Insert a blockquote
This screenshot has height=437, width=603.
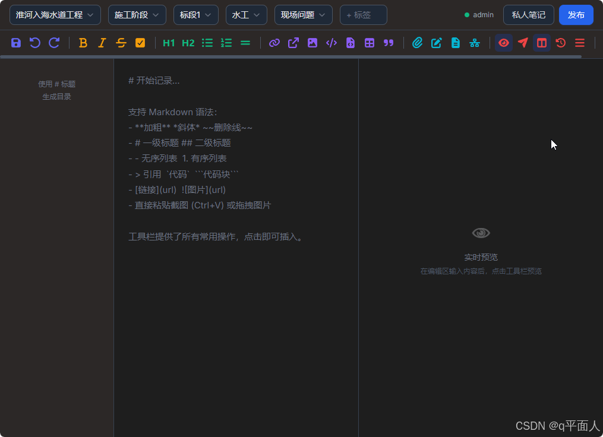tap(389, 43)
